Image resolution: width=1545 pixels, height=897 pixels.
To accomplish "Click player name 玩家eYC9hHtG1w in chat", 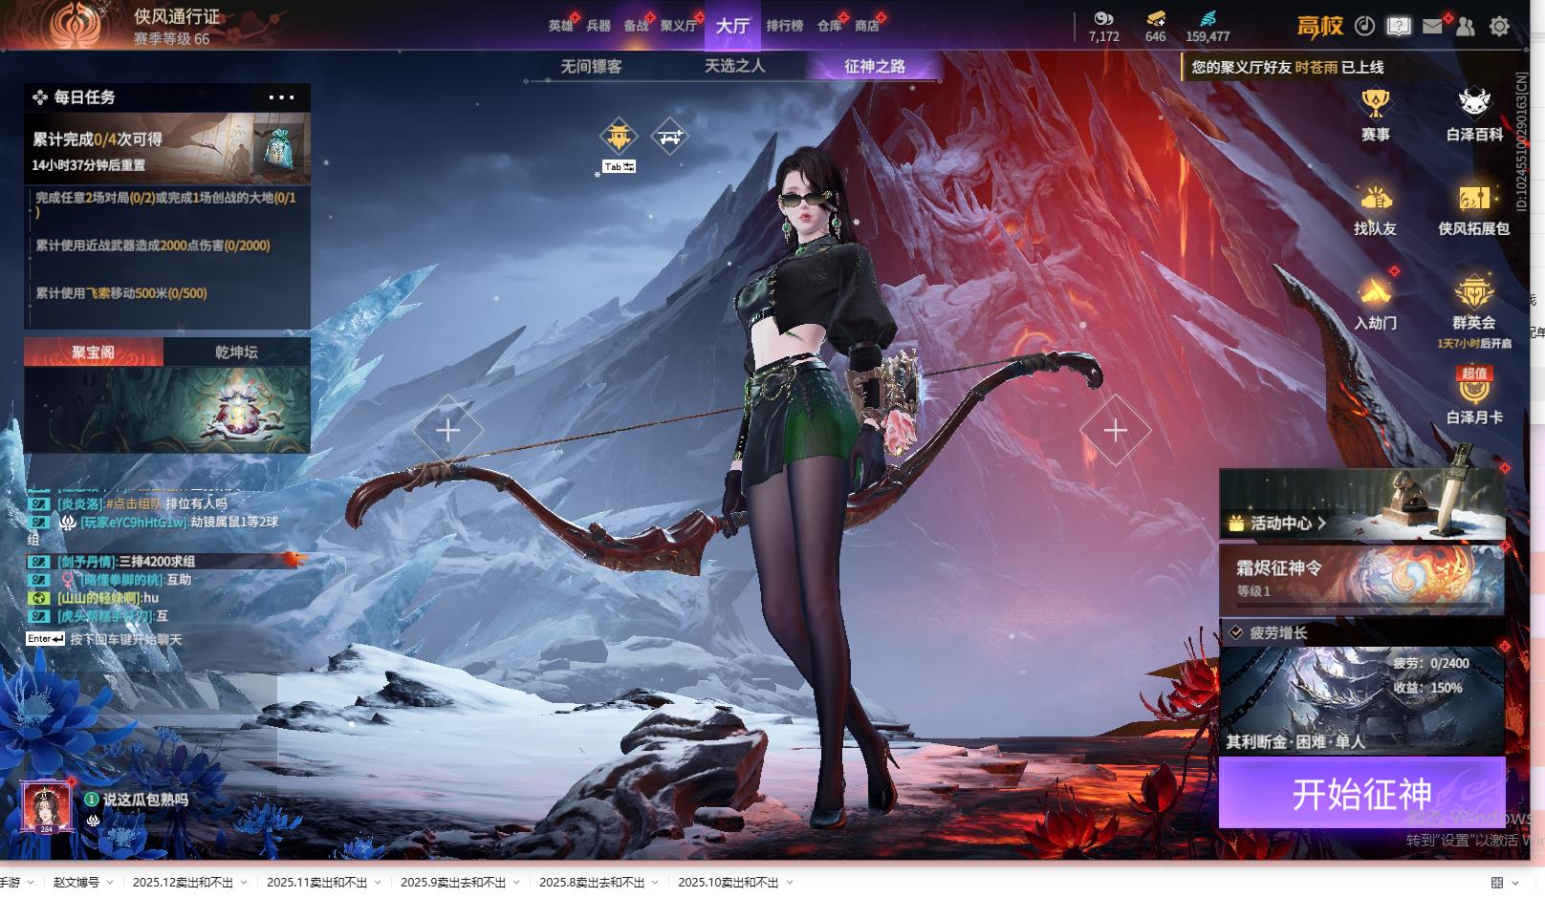I will coord(133,523).
